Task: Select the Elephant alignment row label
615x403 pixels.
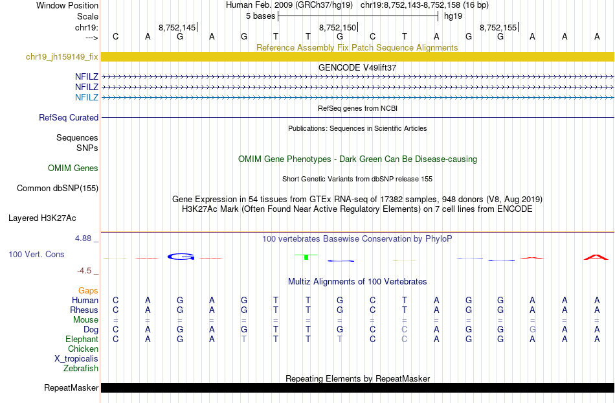Action: pyautogui.click(x=82, y=339)
